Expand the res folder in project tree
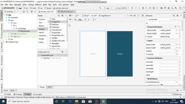 6,39
